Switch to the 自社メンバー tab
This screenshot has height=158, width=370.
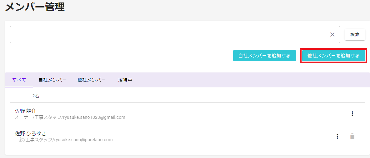click(52, 80)
